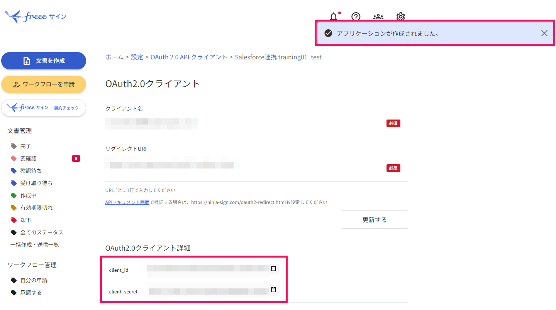This screenshot has width=556, height=310.
Task: Open 受け取り待ち documents list
Action: point(36,183)
